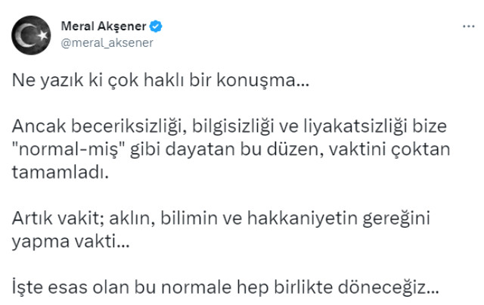Open the @meral_aksener handle link
Viewport: 484px width, 305px height.
(106, 42)
